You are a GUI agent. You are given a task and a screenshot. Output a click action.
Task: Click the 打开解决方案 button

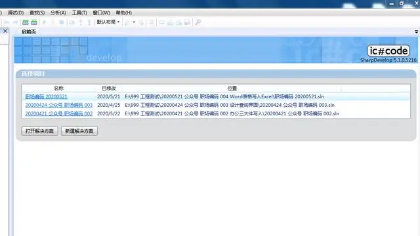coord(39,131)
